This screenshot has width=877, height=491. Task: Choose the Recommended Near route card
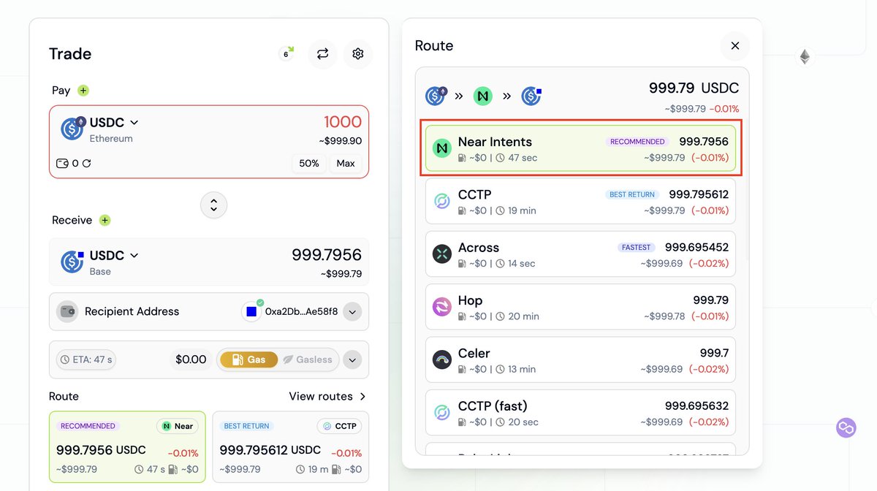(x=127, y=446)
